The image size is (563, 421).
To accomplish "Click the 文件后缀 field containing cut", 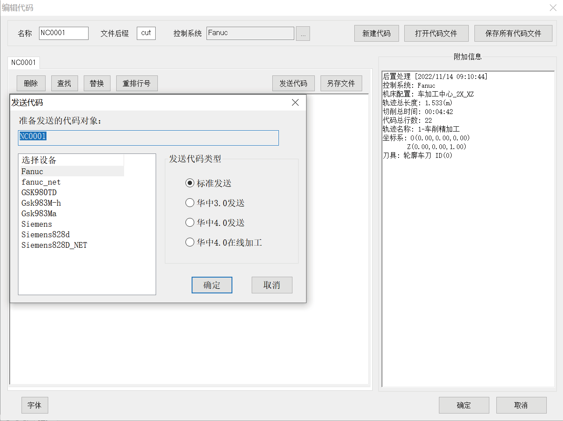I will click(146, 33).
